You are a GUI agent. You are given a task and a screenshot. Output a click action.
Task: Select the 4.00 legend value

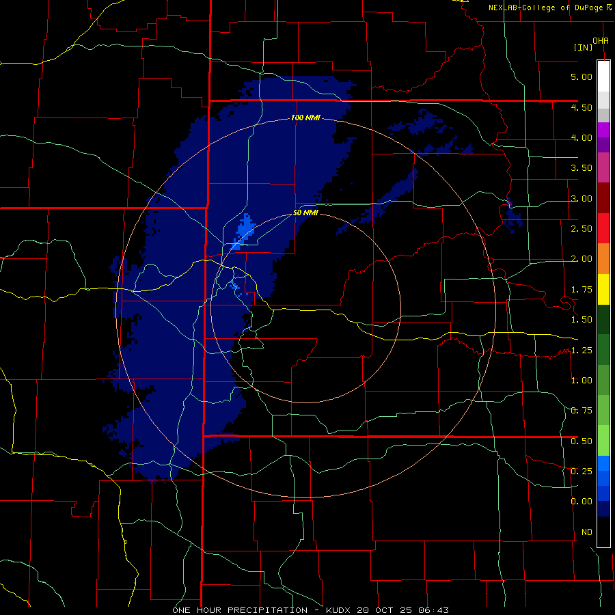click(582, 137)
